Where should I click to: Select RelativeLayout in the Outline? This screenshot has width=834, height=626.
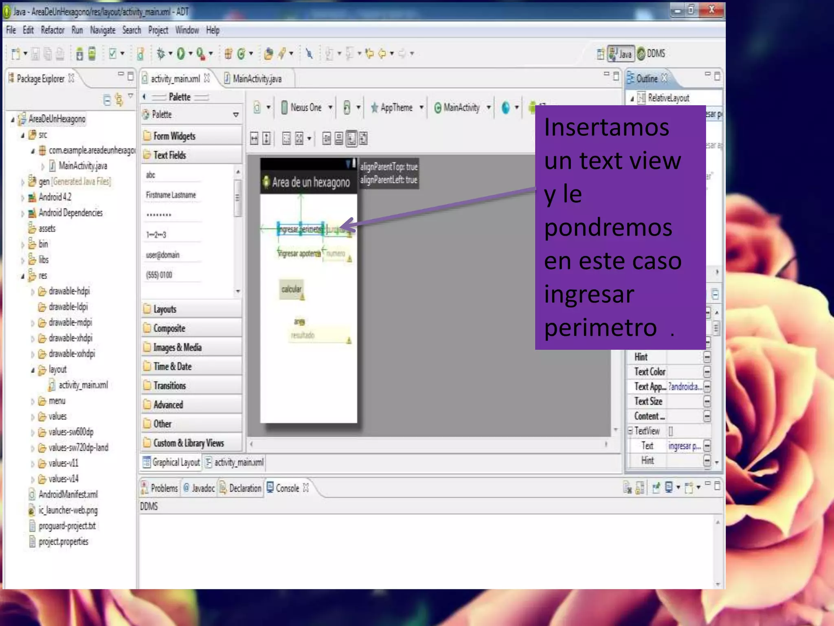[x=664, y=98]
